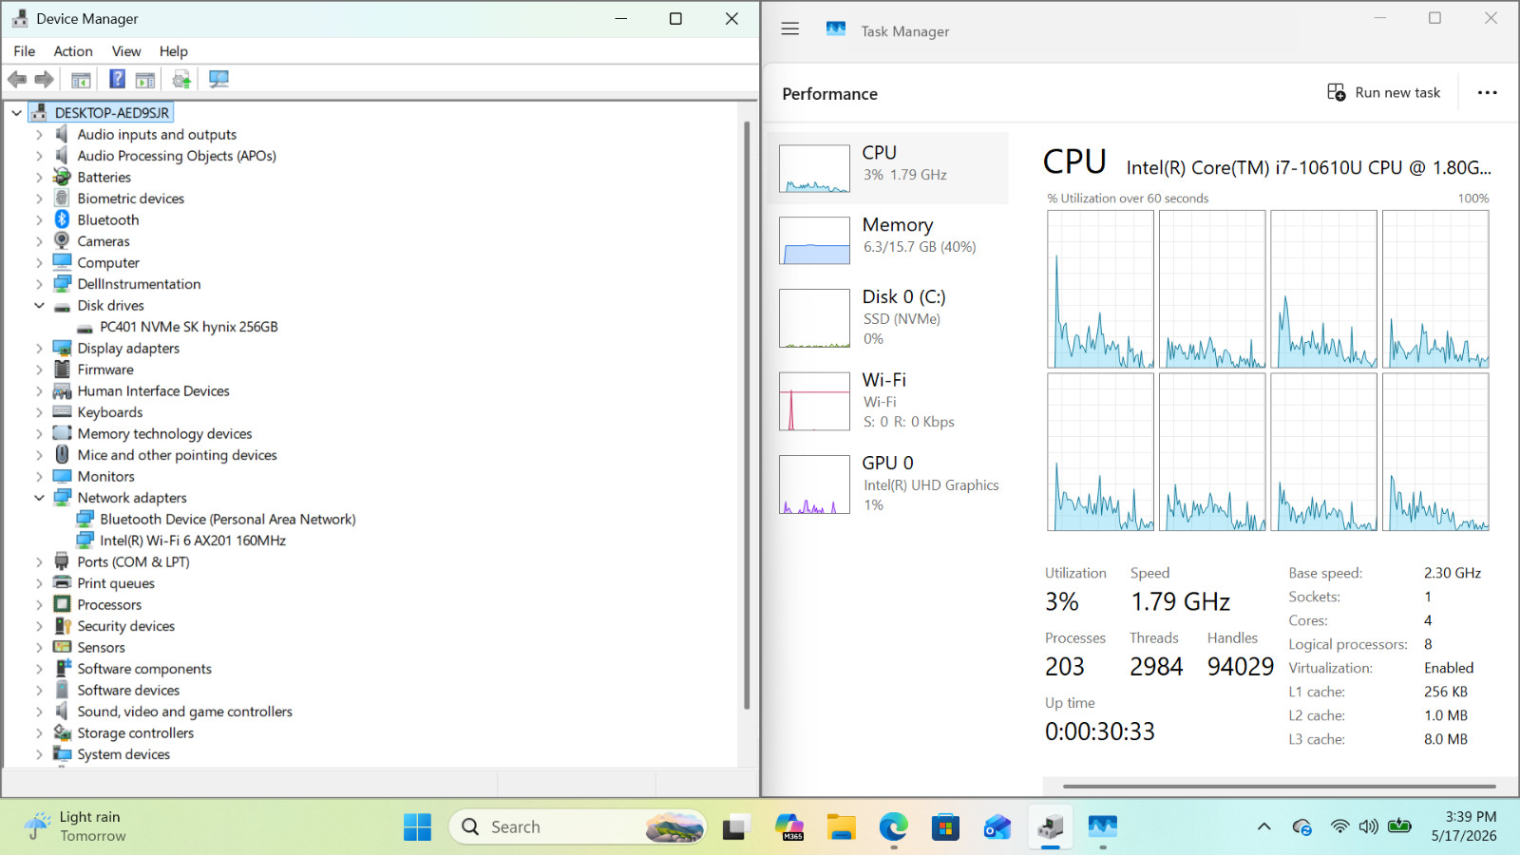This screenshot has width=1520, height=855.
Task: Click the Monitors icon in device tree
Action: pos(63,476)
